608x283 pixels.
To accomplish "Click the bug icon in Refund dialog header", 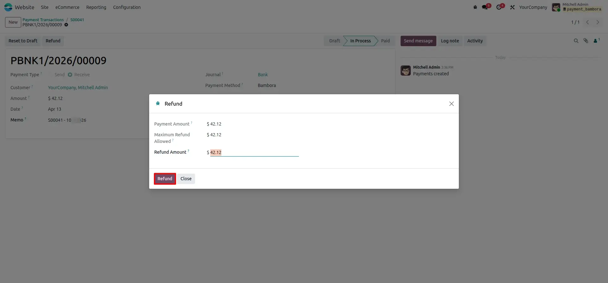I will [158, 103].
